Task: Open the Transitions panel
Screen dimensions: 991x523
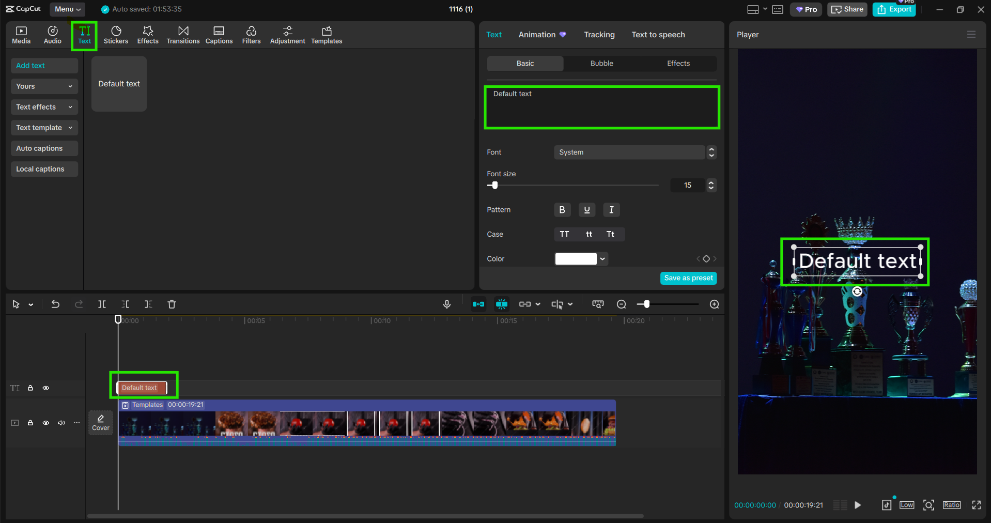Action: pos(183,35)
